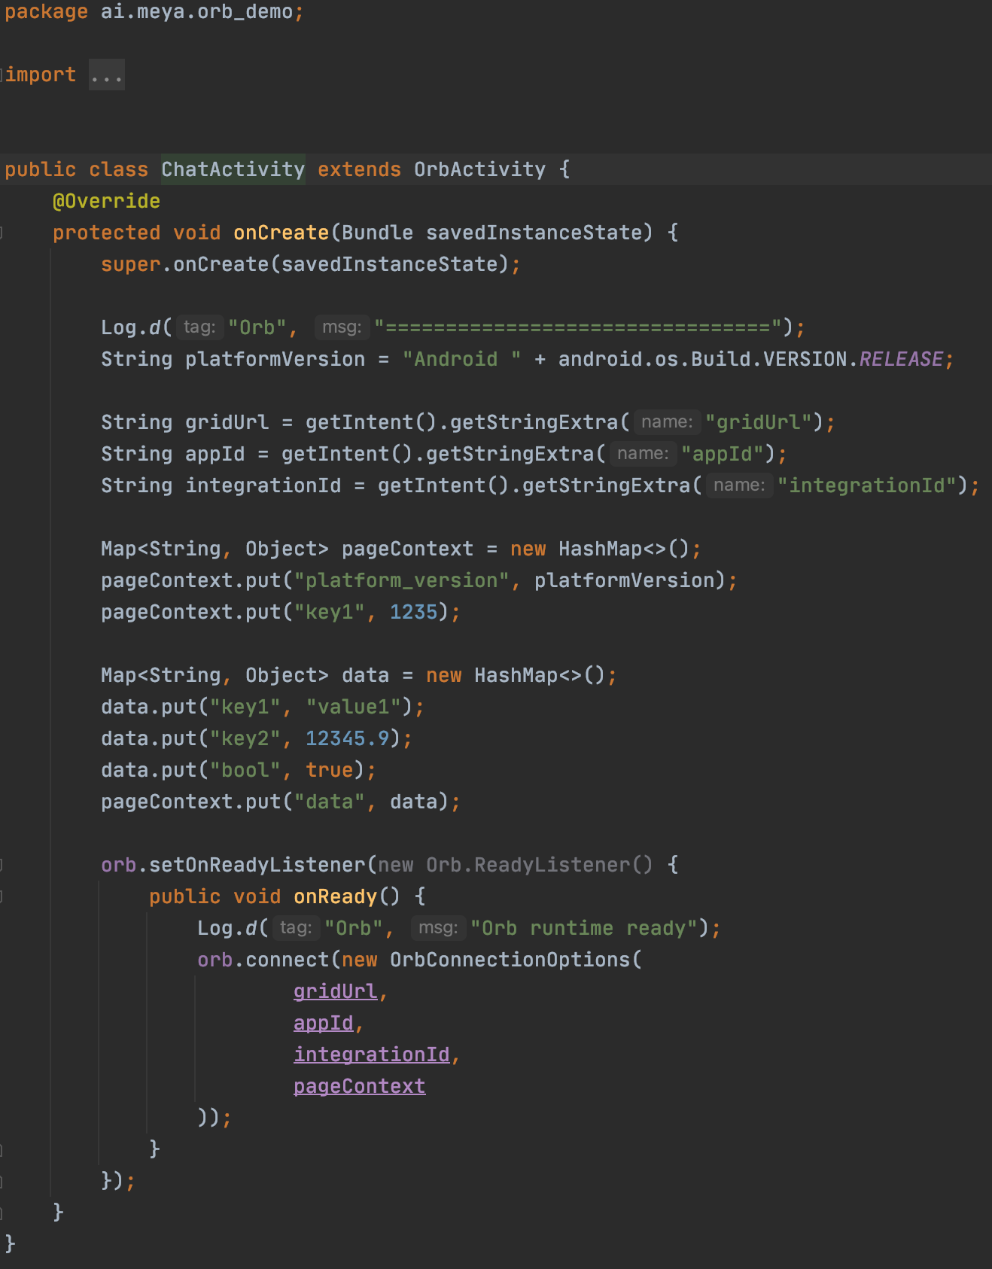Image resolution: width=992 pixels, height=1269 pixels.
Task: Click the extends keyword
Action: pos(359,169)
